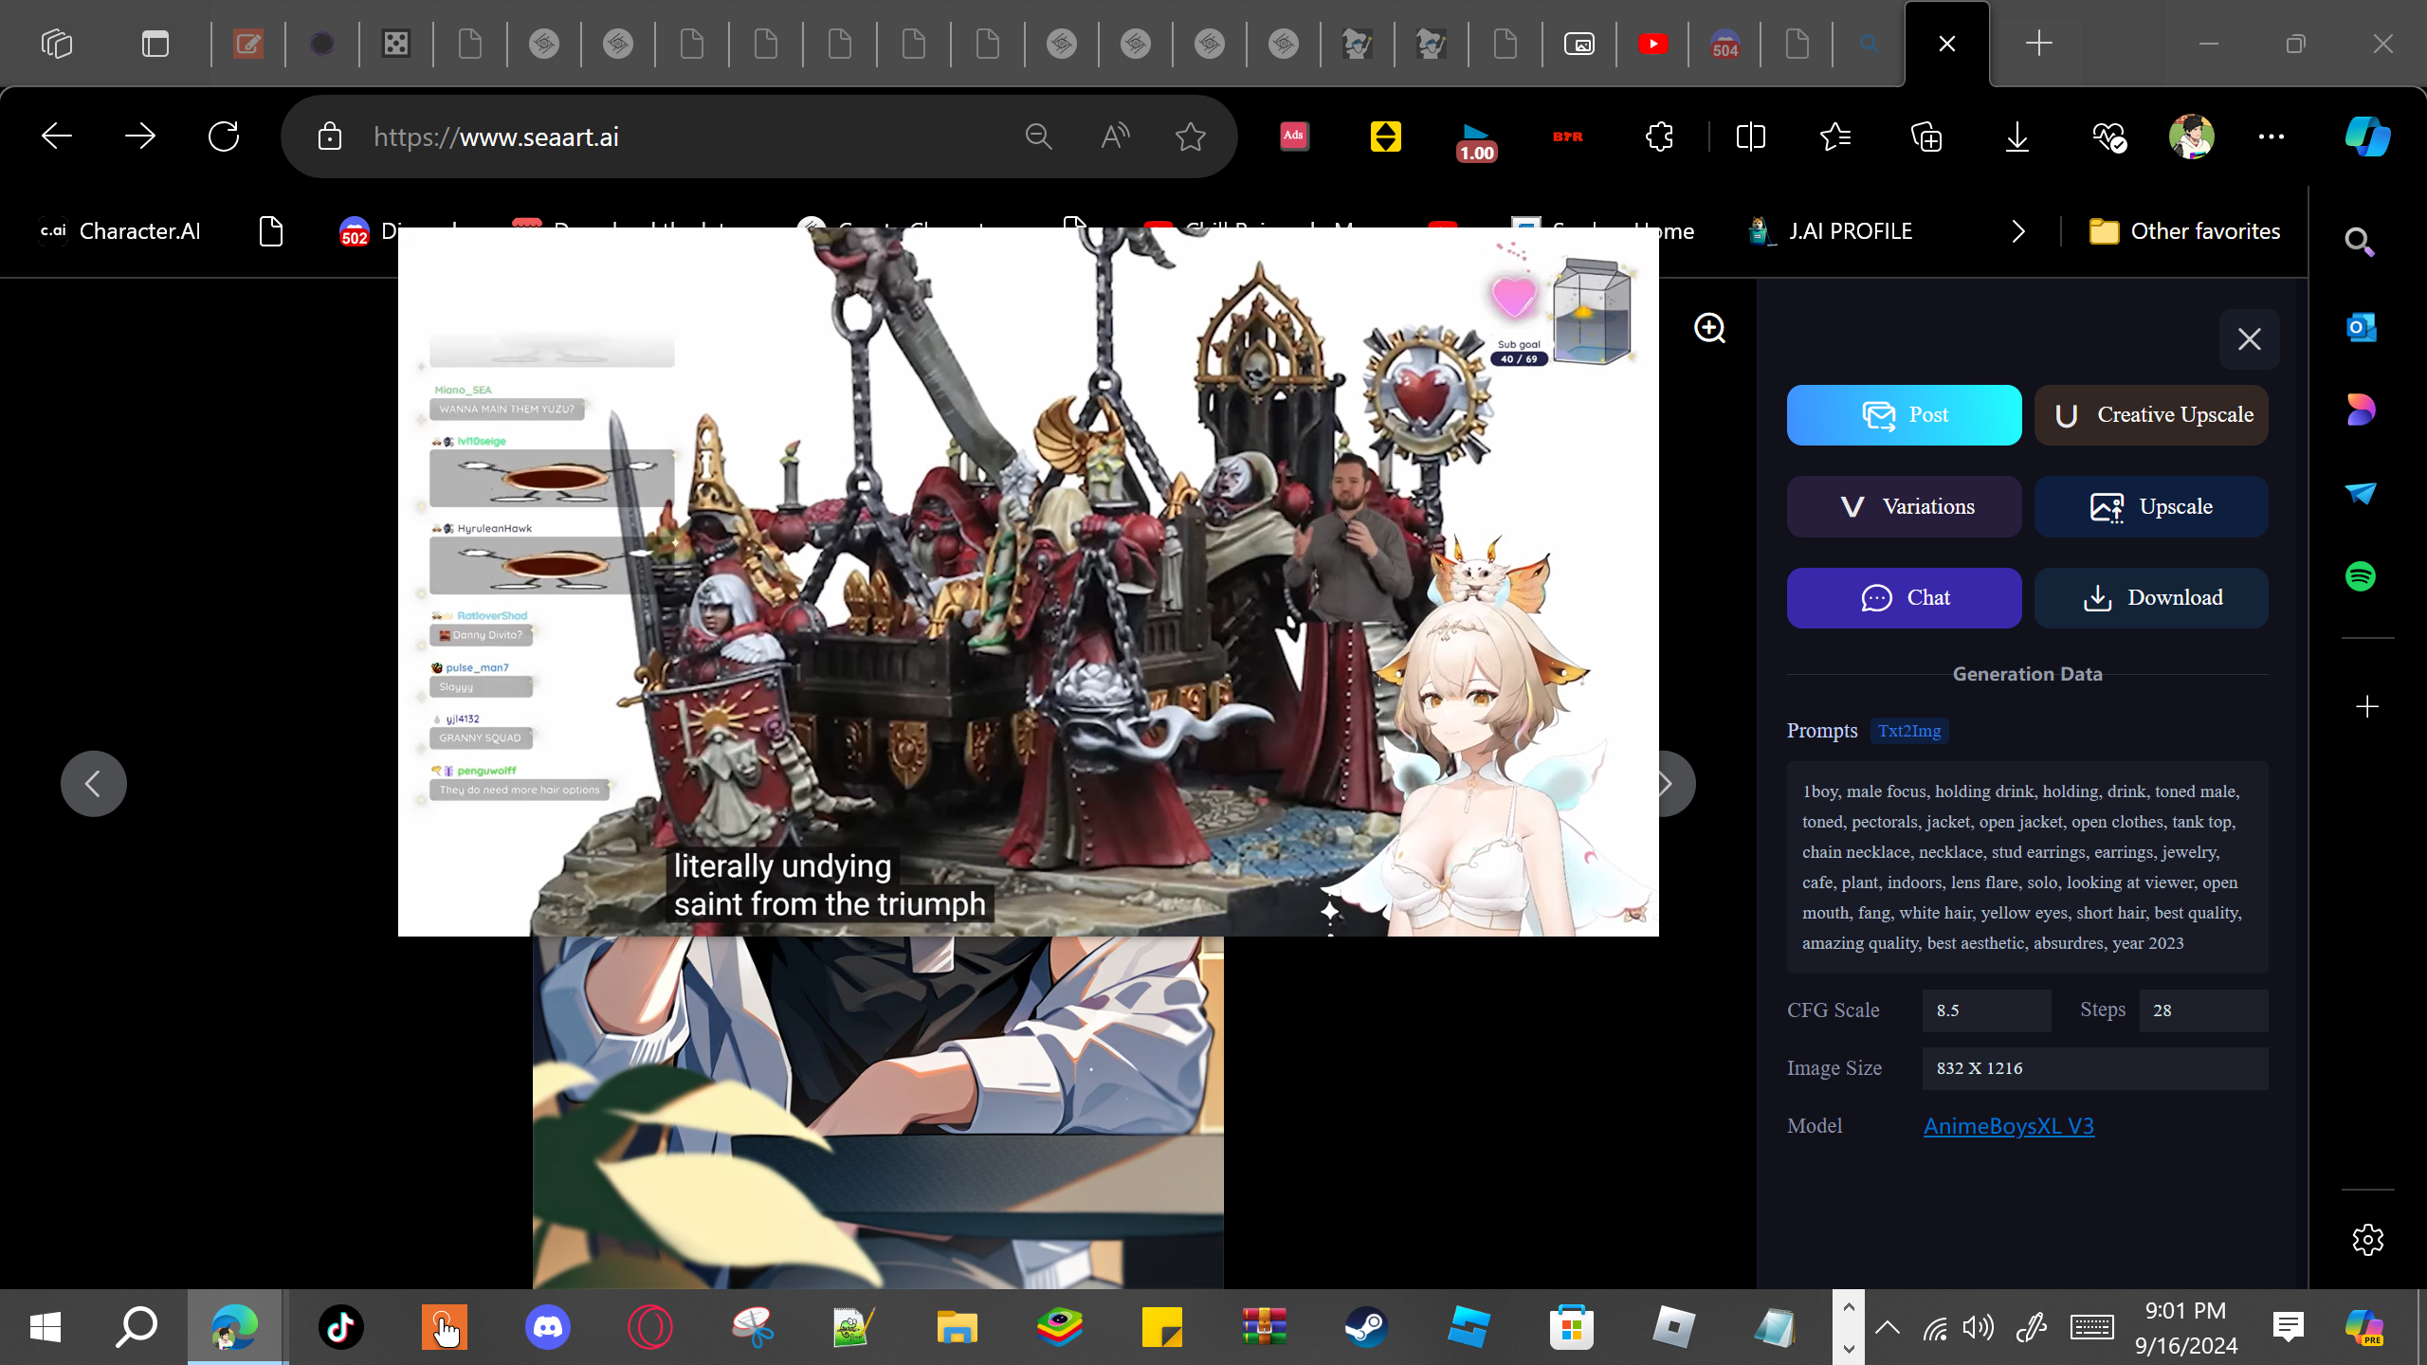This screenshot has width=2427, height=1365.
Task: Open the browser profile avatar
Action: [x=2192, y=136]
